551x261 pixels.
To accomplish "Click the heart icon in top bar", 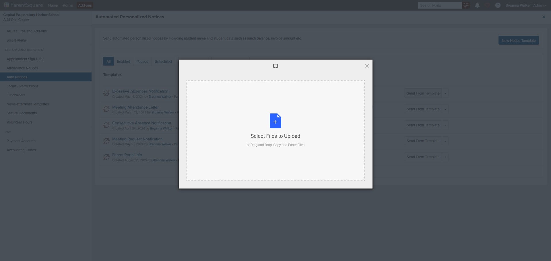I will (x=487, y=5).
